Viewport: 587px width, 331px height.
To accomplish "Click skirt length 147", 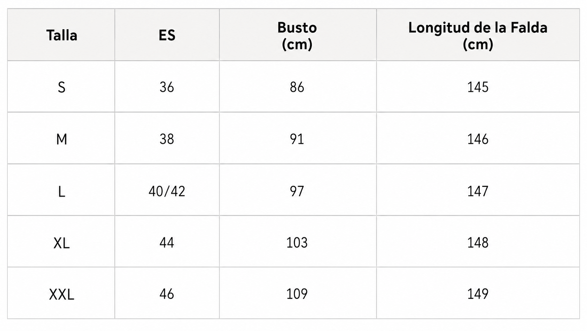I will point(478,191).
